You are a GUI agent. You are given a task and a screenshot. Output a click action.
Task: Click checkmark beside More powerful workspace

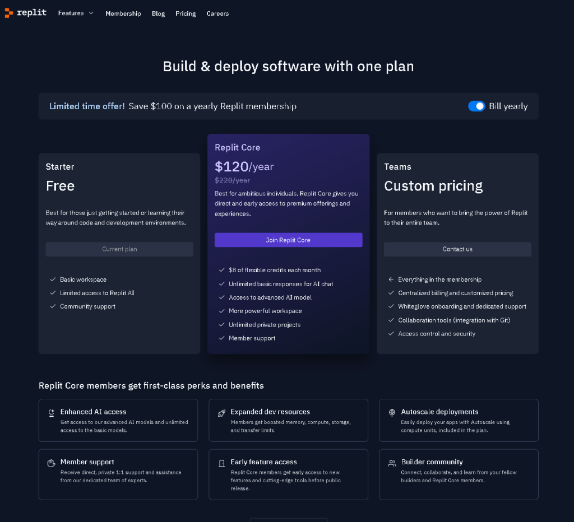(x=221, y=310)
